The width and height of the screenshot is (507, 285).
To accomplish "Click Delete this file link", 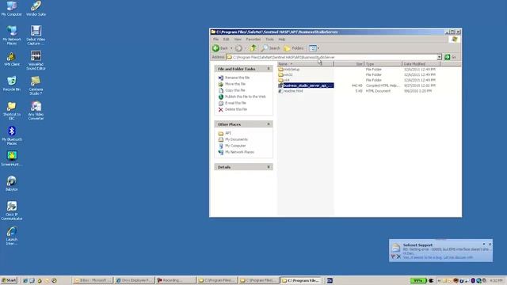I will pos(236,109).
